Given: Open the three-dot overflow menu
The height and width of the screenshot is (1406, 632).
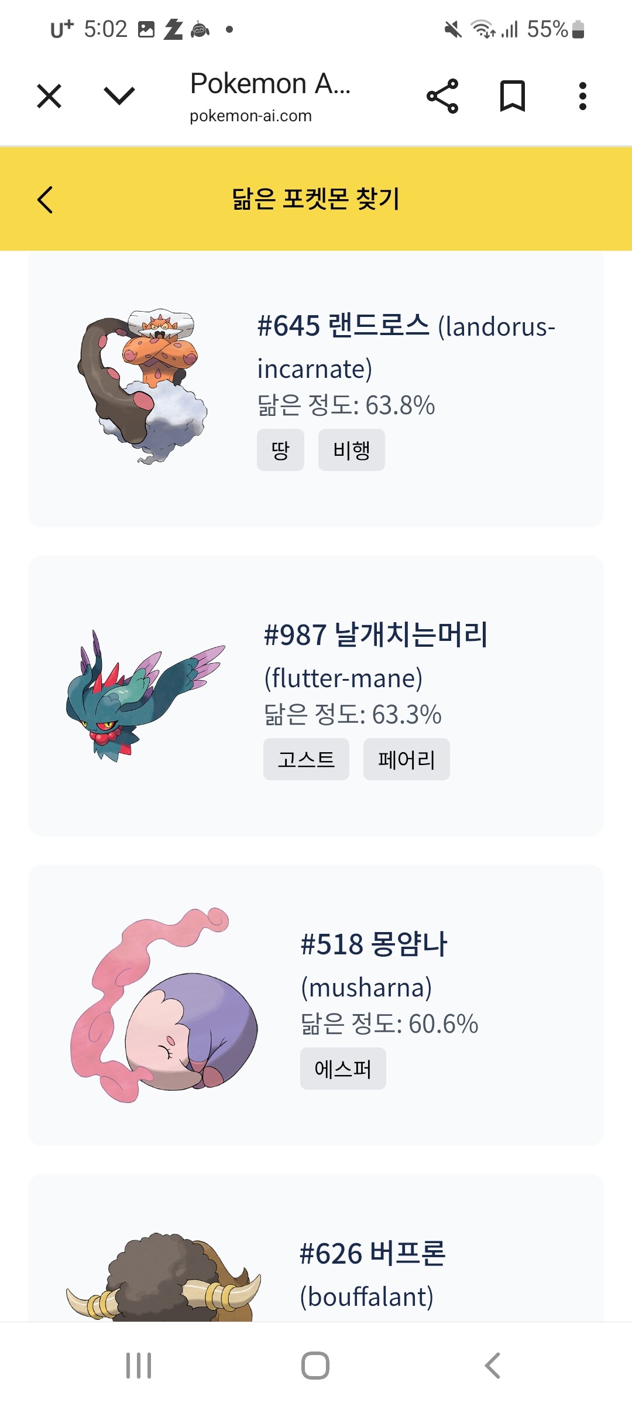Looking at the screenshot, I should 582,96.
